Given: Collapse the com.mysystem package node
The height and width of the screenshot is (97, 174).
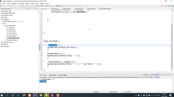Looking at the screenshot, I should tap(4, 26).
